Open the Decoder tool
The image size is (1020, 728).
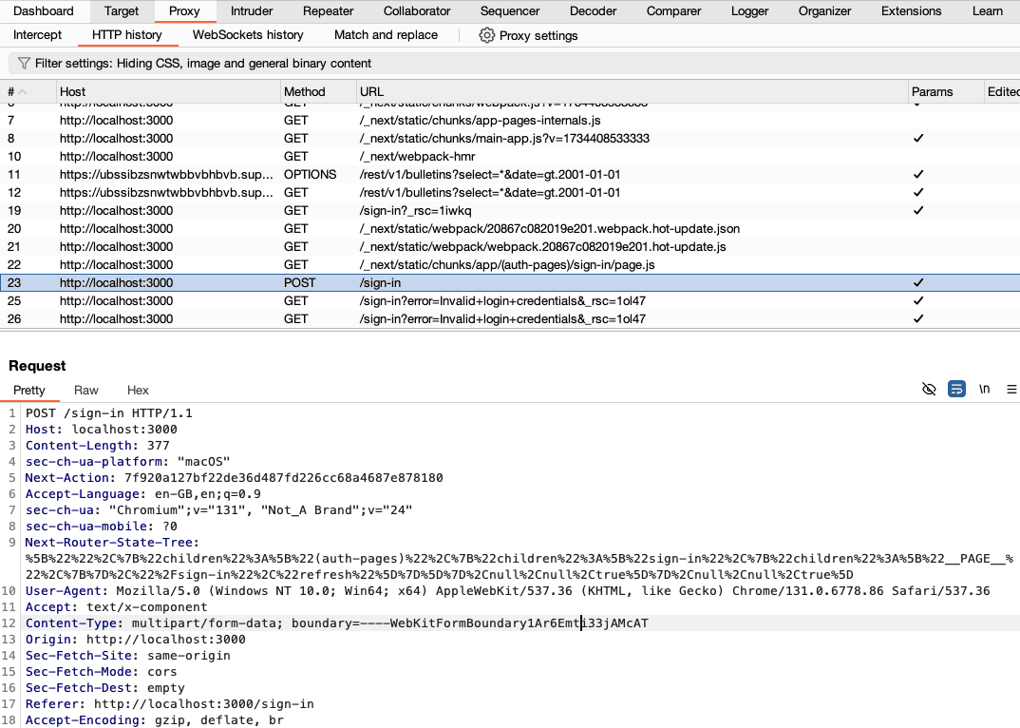pos(593,11)
